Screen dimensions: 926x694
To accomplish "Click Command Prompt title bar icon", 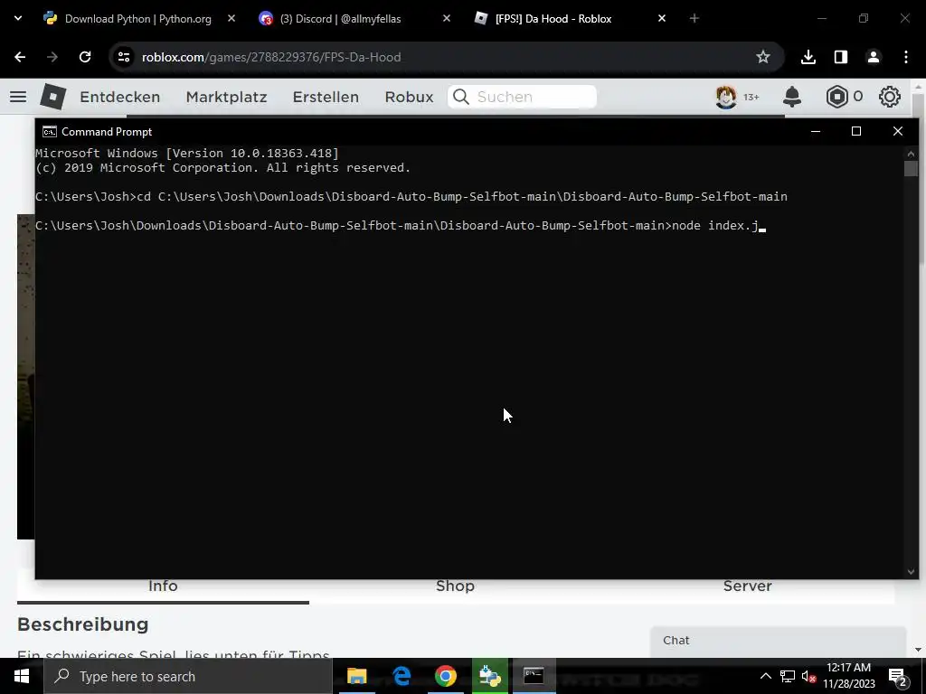I will pyautogui.click(x=50, y=132).
